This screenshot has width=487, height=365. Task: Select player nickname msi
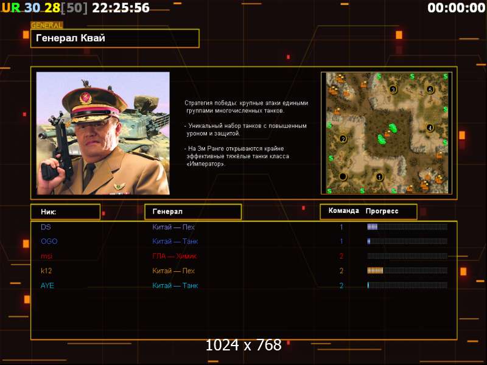click(x=47, y=256)
